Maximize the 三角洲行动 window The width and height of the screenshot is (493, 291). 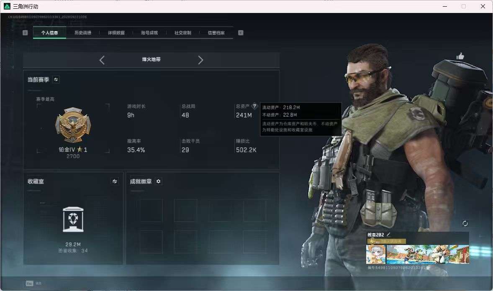(463, 6)
